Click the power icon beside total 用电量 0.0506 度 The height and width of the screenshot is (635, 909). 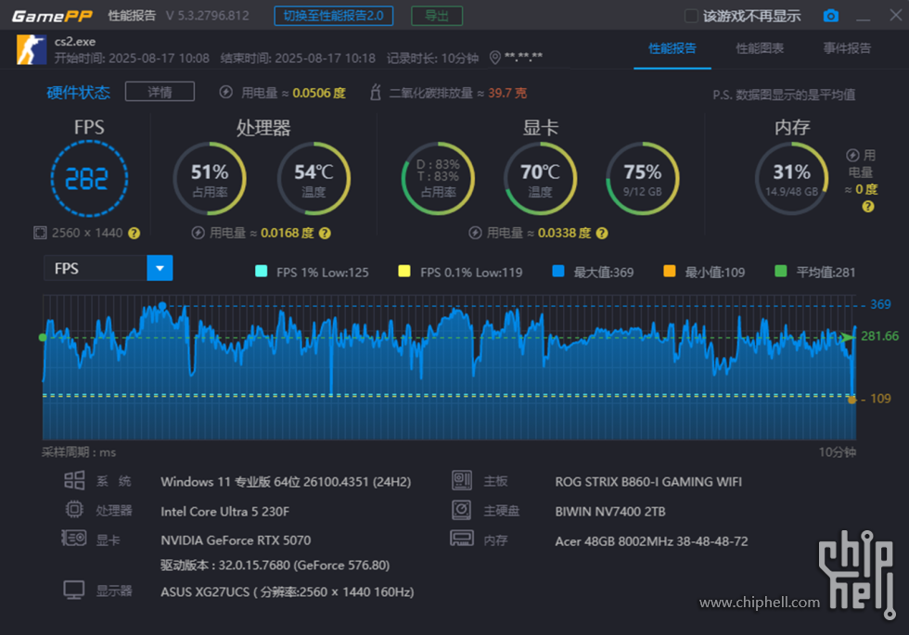point(226,92)
